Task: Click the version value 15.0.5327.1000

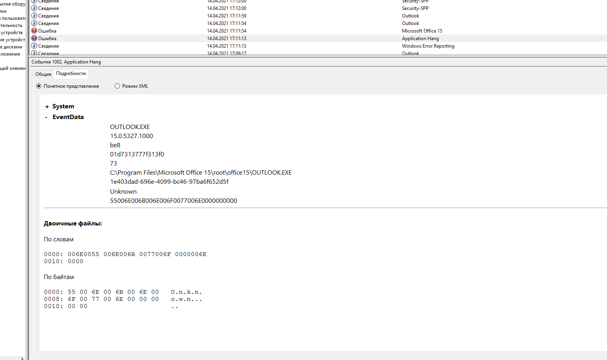Action: (x=131, y=136)
